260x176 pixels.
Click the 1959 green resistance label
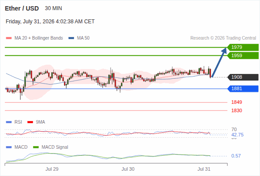click(243, 55)
